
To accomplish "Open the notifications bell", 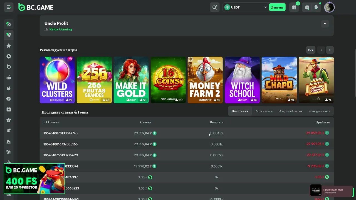I will [x=316, y=7].
